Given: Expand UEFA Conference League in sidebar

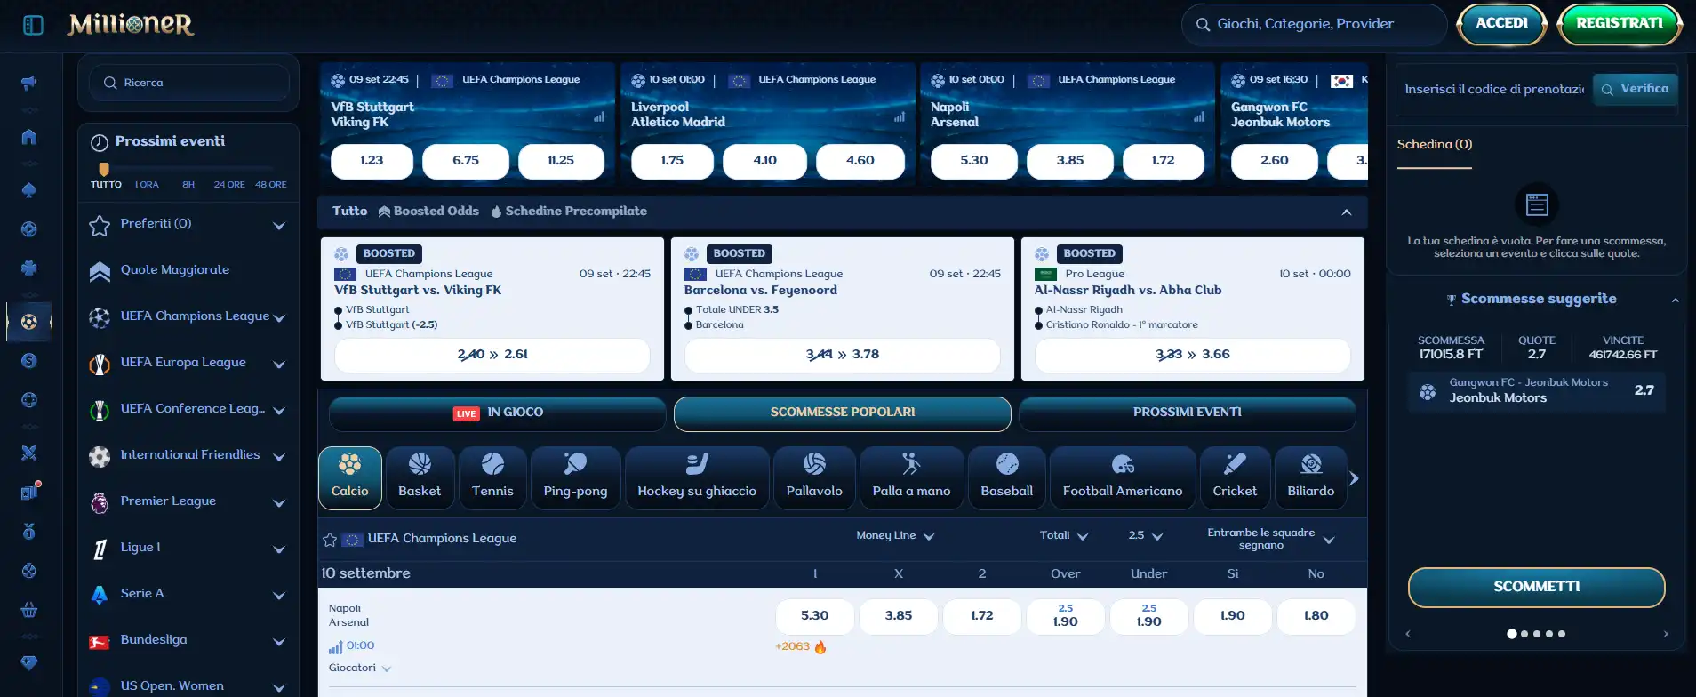Looking at the screenshot, I should pyautogui.click(x=279, y=410).
